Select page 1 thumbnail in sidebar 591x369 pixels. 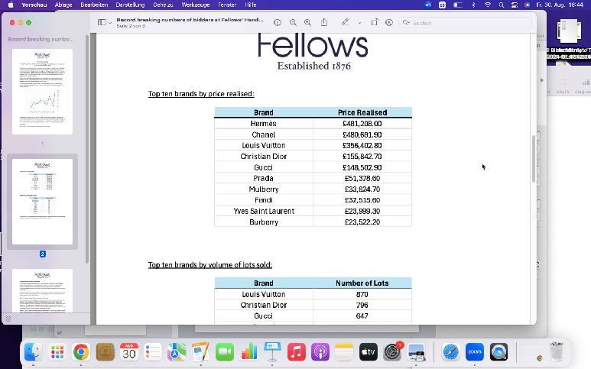point(42,92)
